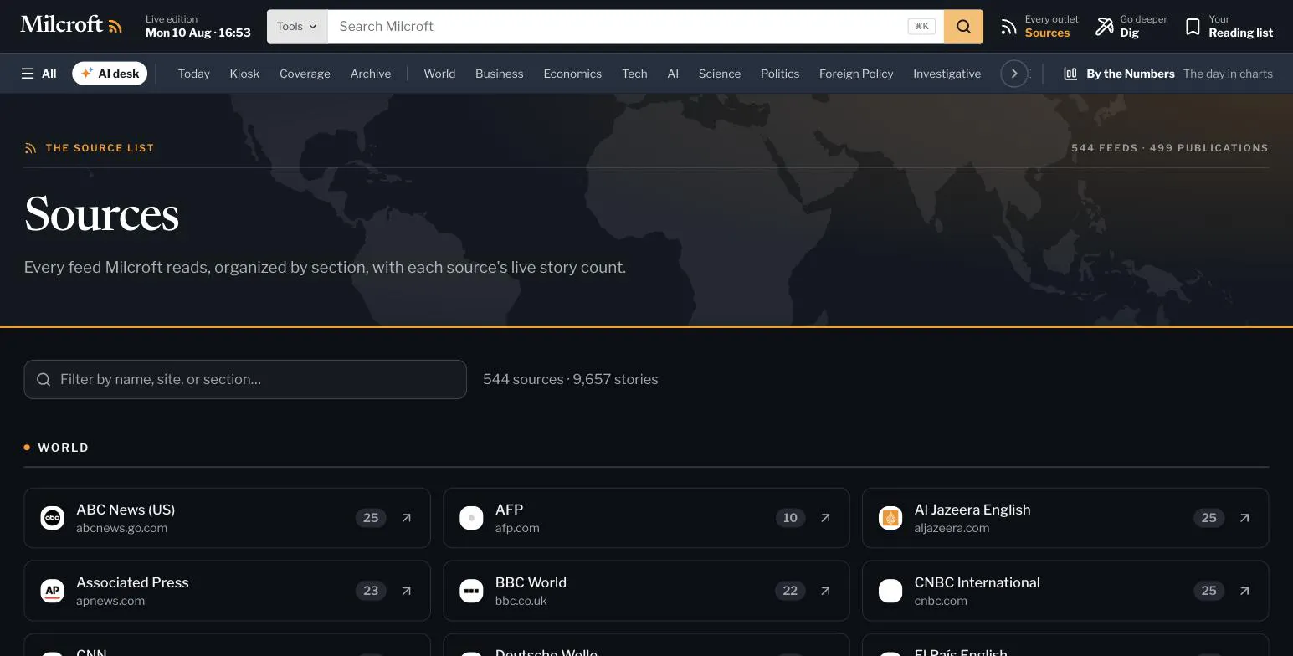Click the ⌘K shortcut badge
The width and height of the screenshot is (1293, 656).
pyautogui.click(x=921, y=26)
